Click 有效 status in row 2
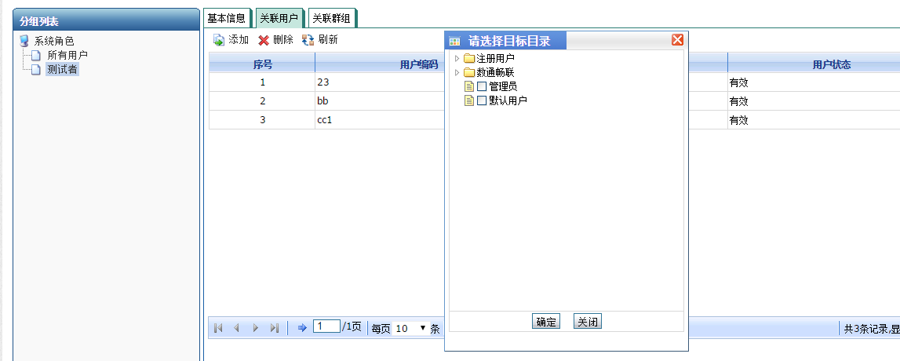This screenshot has width=900, height=361. coord(738,101)
